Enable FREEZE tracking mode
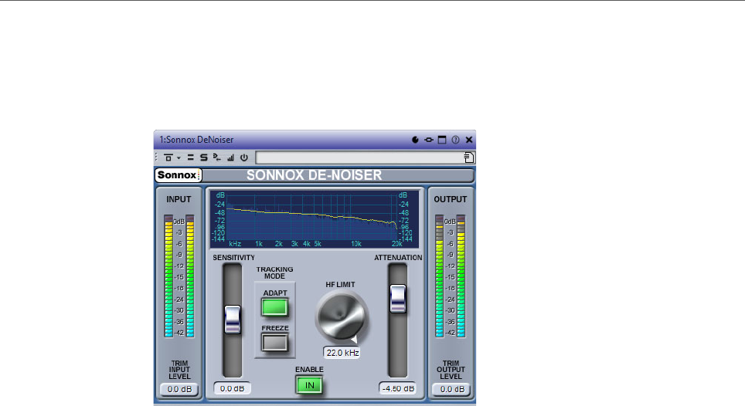Screen dimensions: 745x406 [274, 343]
